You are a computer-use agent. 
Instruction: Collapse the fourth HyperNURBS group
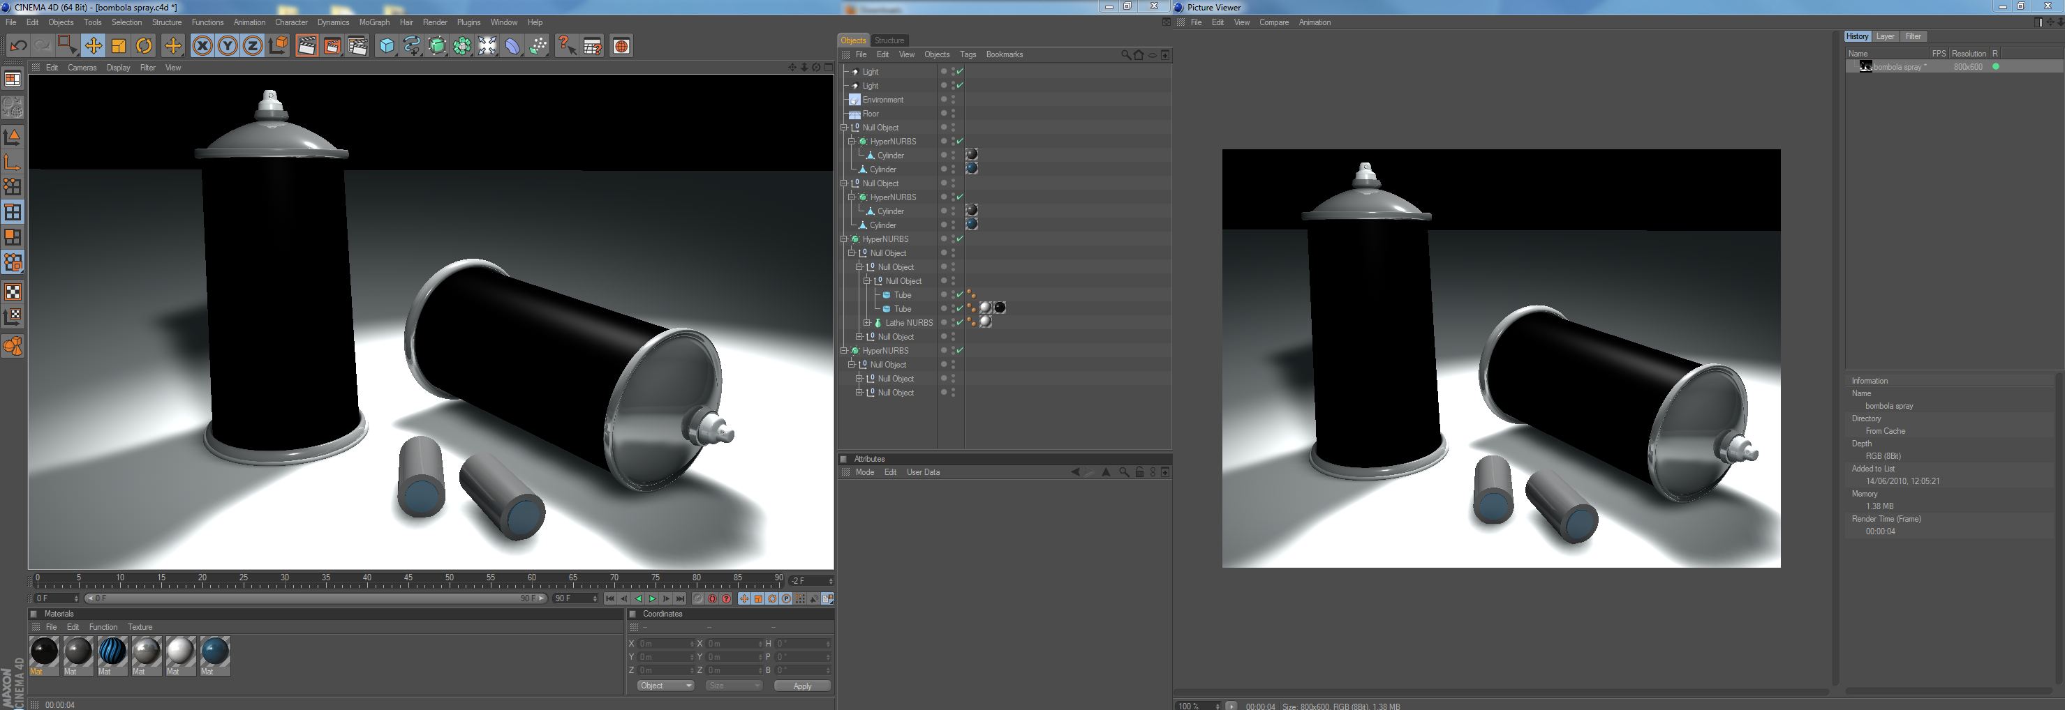[844, 351]
